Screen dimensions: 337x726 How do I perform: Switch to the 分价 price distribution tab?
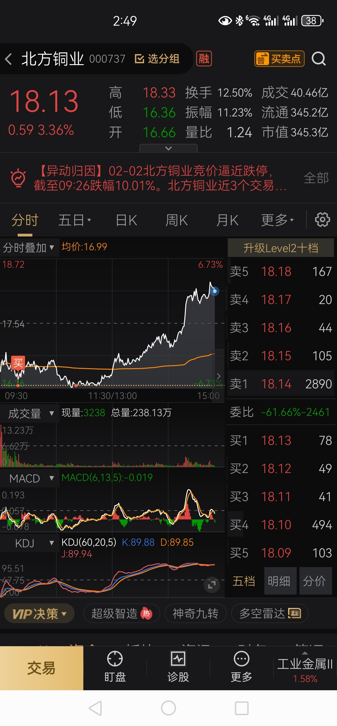tap(315, 581)
